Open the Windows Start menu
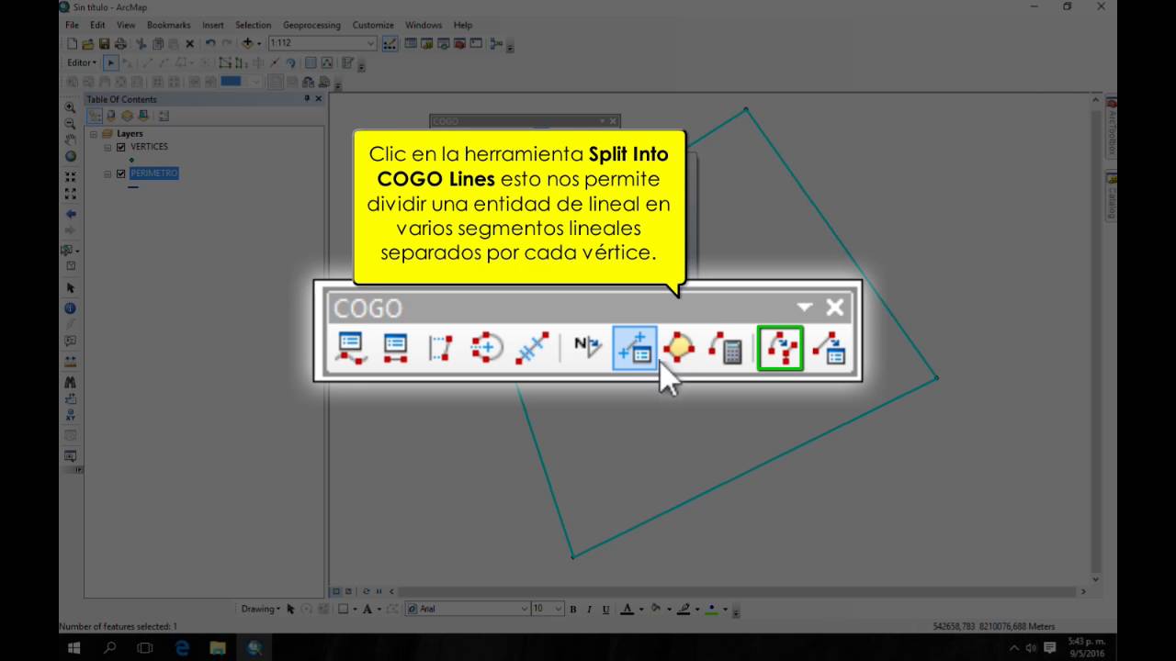The width and height of the screenshot is (1176, 661). (74, 647)
